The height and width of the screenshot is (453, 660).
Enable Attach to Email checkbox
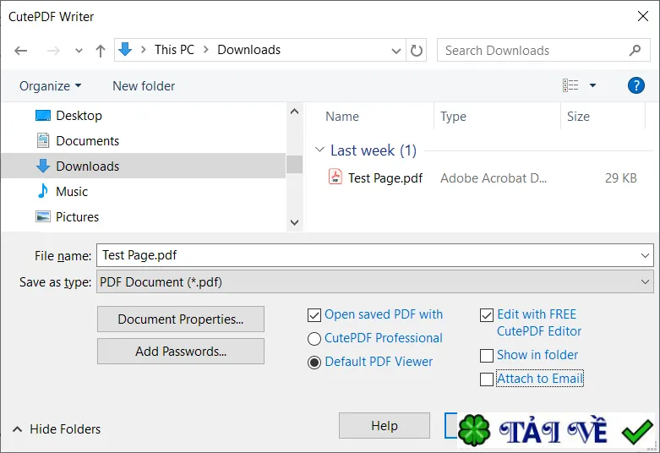[487, 379]
